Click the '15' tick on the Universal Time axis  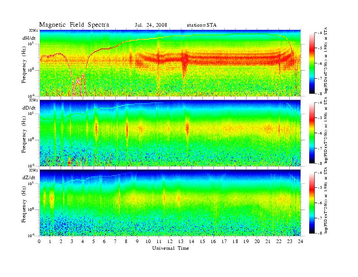click(x=203, y=241)
